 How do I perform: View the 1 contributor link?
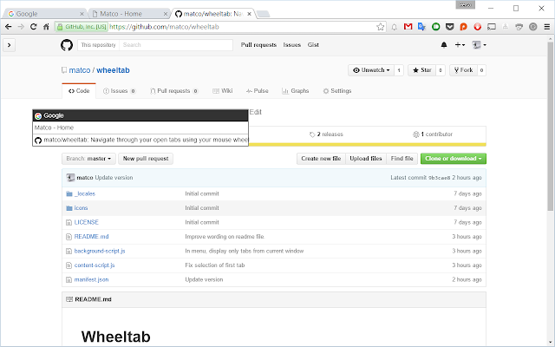433,134
